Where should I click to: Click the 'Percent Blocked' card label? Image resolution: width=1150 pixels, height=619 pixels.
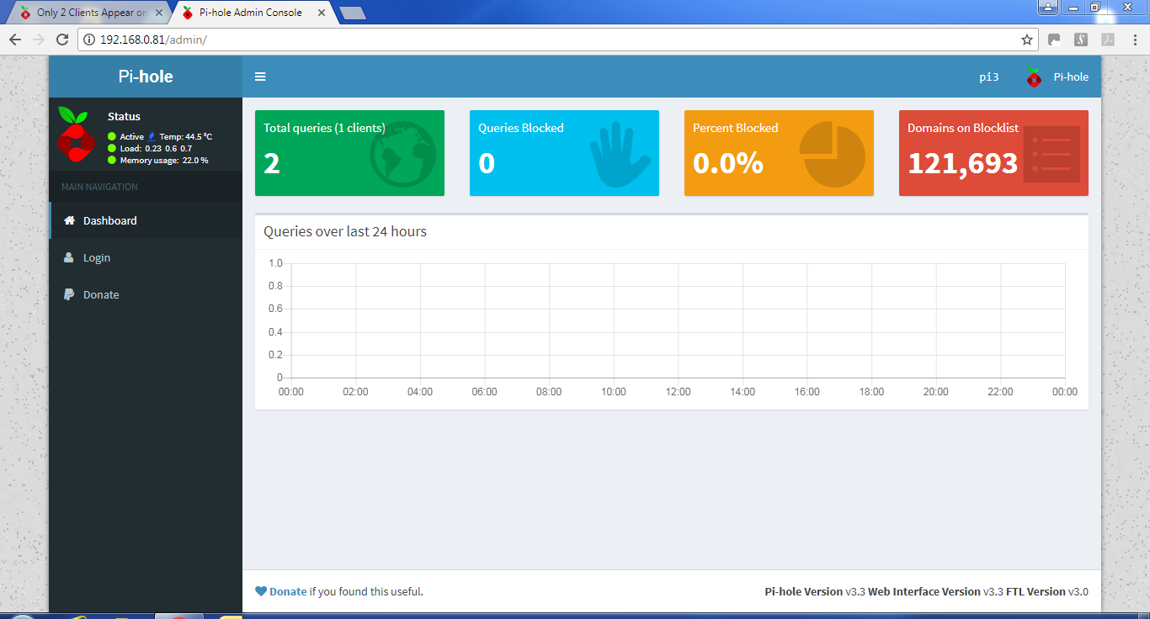736,128
